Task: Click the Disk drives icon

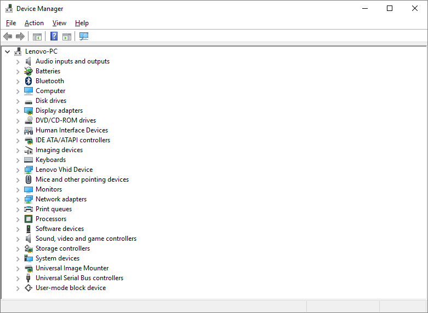Action: point(28,102)
